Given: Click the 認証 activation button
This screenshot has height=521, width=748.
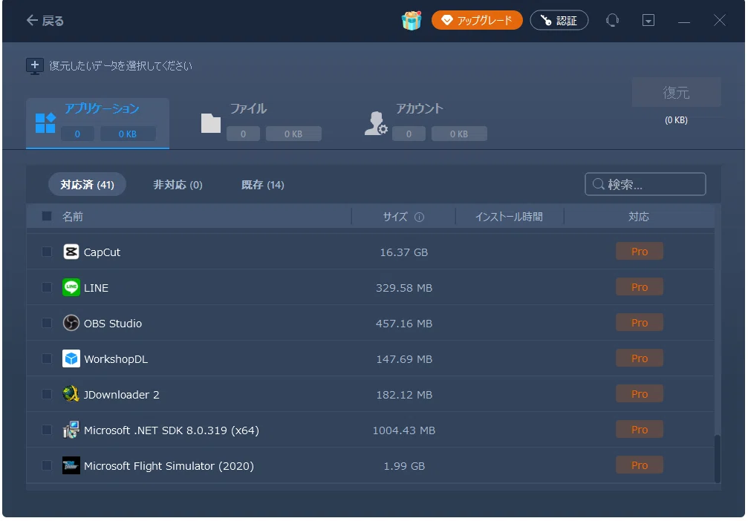Looking at the screenshot, I should 559,21.
